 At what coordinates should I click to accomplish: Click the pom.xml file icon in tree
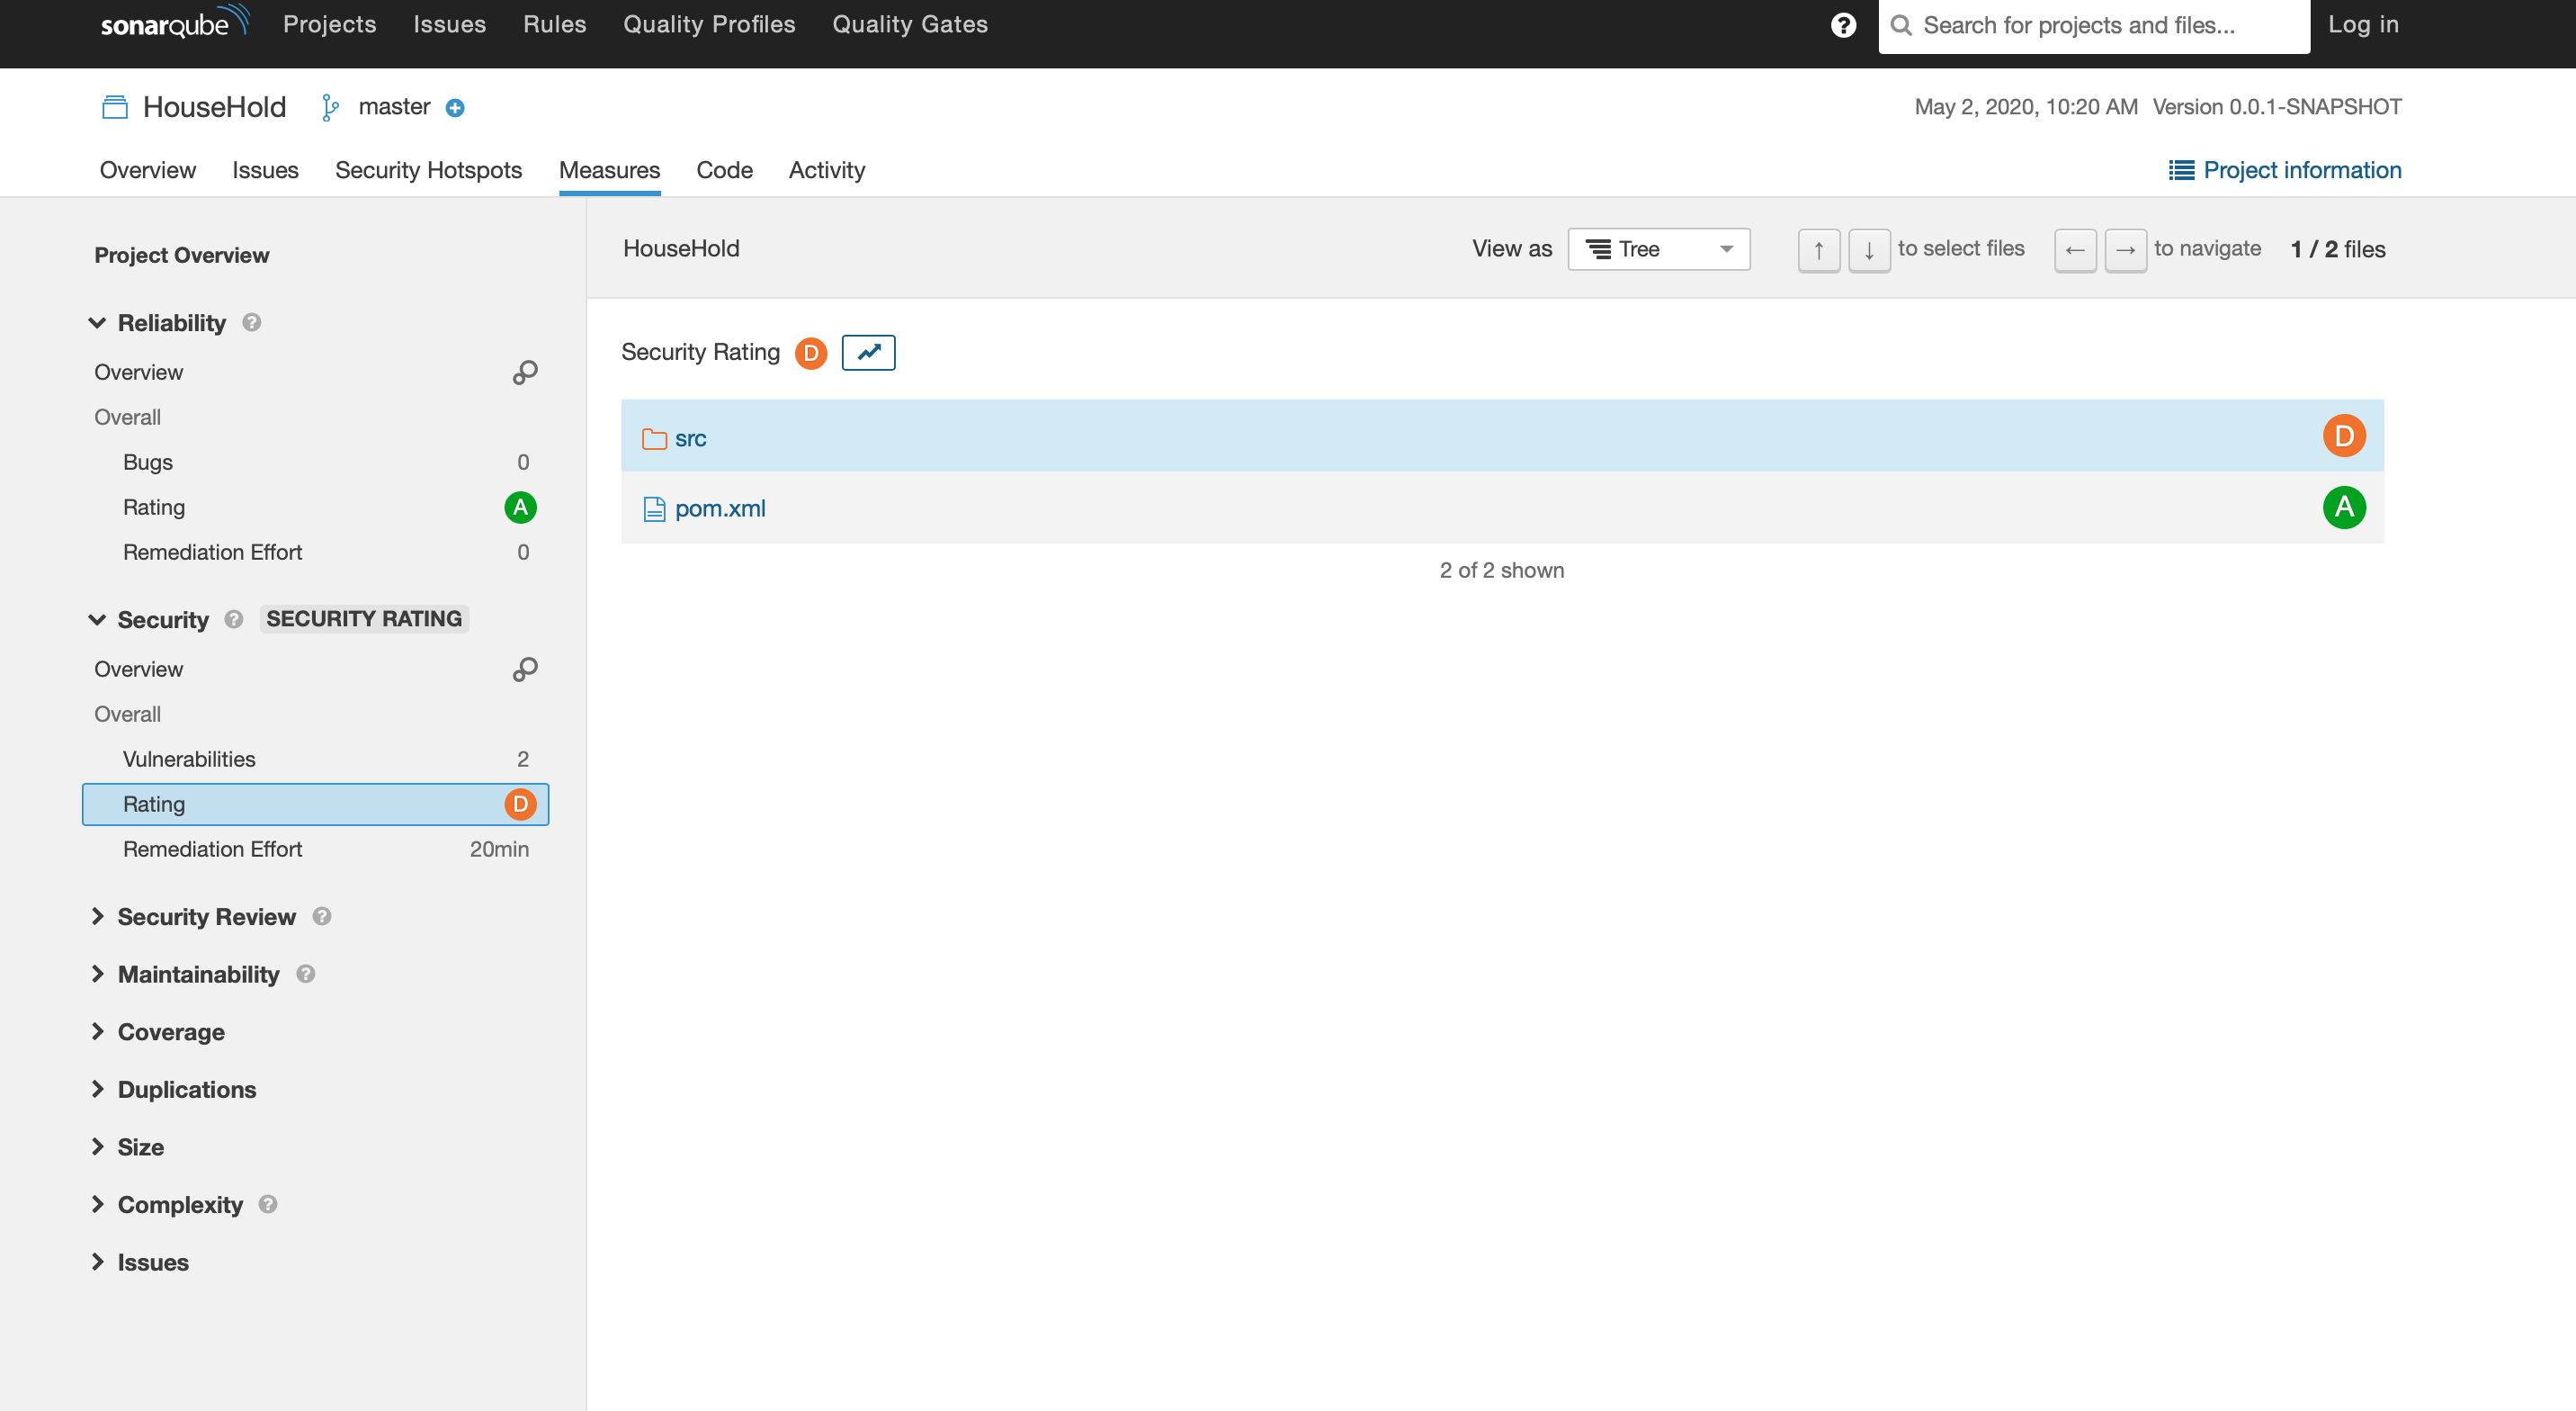tap(655, 508)
